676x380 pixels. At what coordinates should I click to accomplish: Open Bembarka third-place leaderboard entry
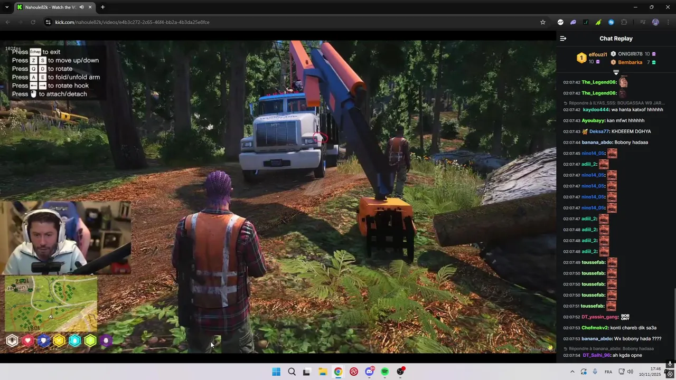click(x=633, y=62)
